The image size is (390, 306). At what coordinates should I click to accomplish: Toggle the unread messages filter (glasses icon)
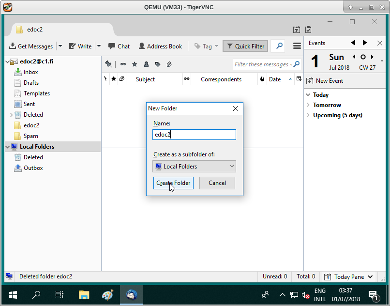[x=123, y=64]
